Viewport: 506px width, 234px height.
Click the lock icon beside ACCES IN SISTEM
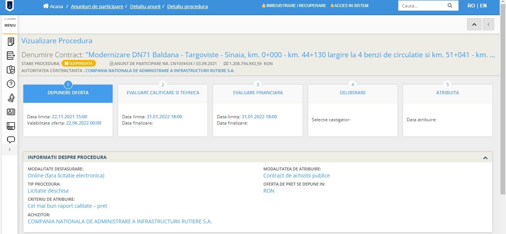click(332, 6)
